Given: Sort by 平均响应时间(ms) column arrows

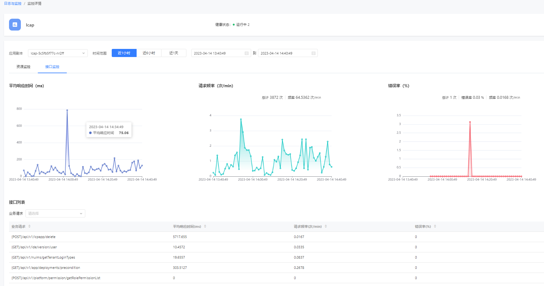Looking at the screenshot, I should click(x=205, y=226).
